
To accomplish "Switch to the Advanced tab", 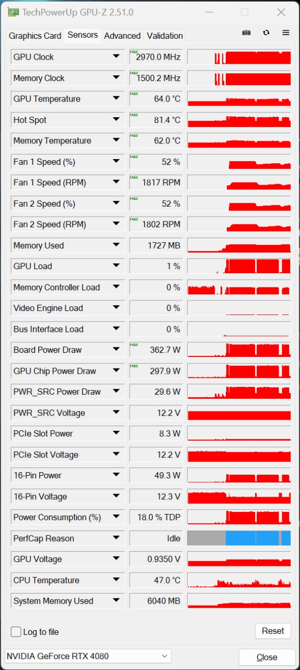I will click(122, 36).
